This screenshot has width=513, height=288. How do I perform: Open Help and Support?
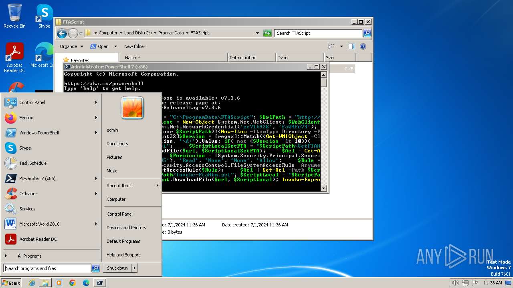pyautogui.click(x=123, y=255)
